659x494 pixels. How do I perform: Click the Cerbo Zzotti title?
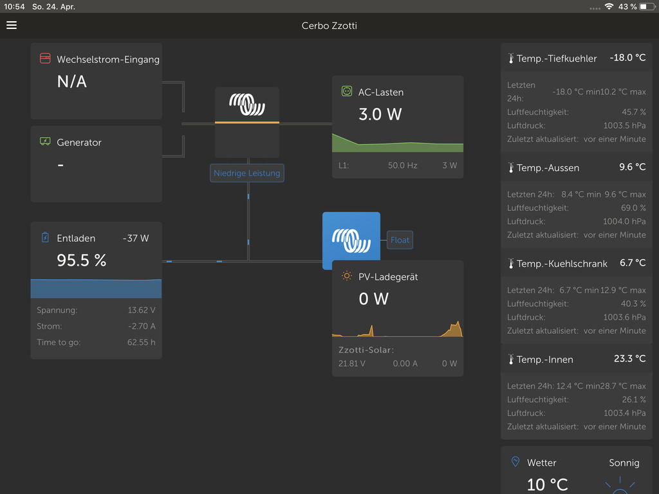click(x=329, y=26)
